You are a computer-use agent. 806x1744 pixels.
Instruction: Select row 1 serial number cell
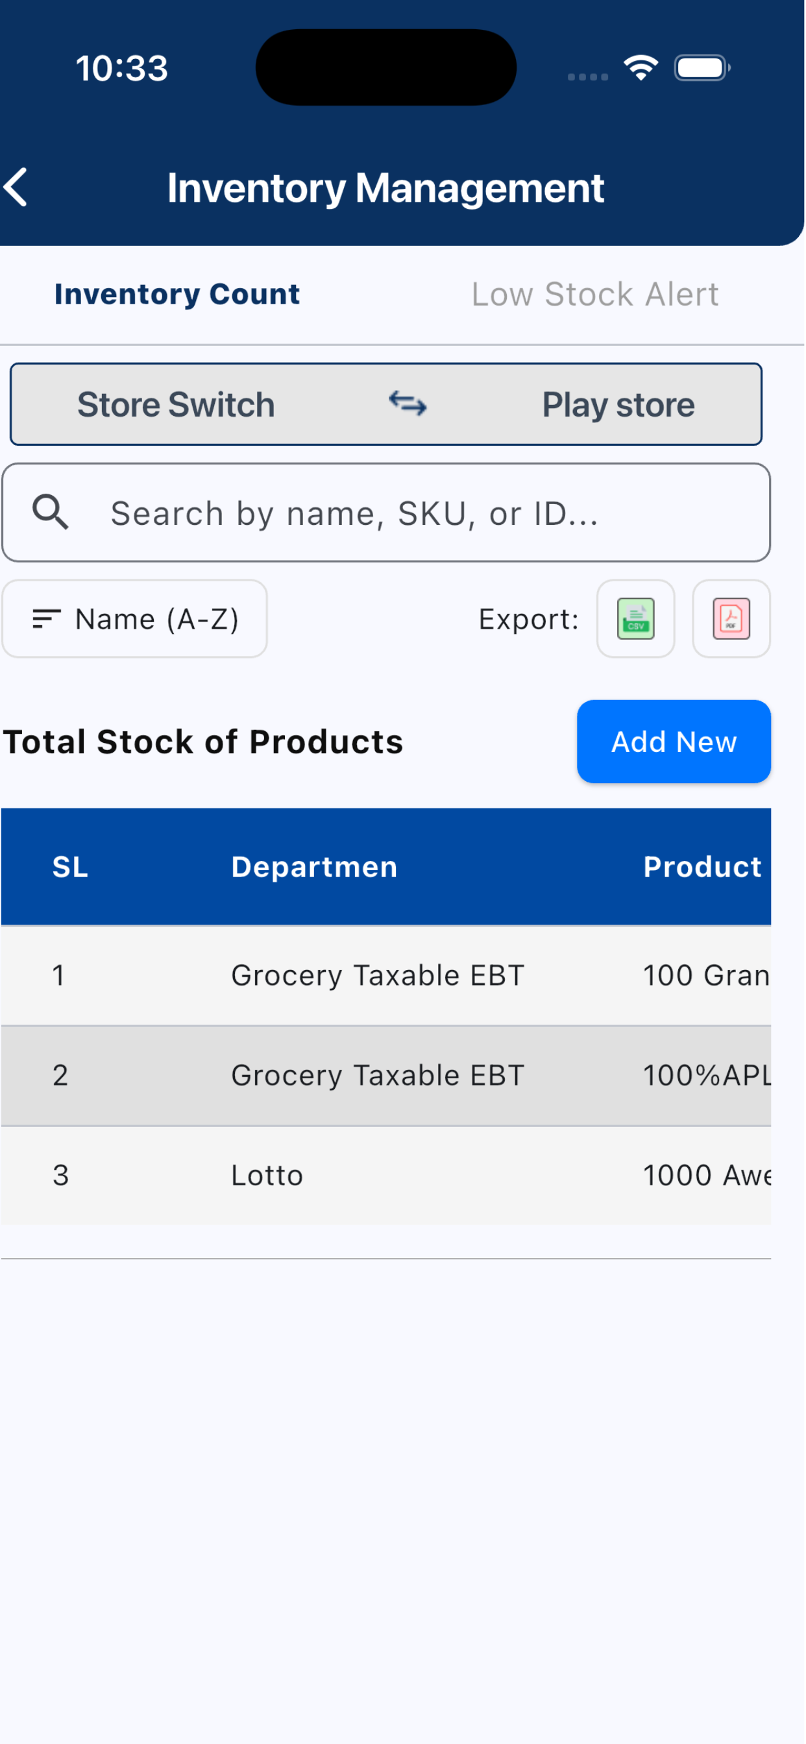tap(59, 976)
